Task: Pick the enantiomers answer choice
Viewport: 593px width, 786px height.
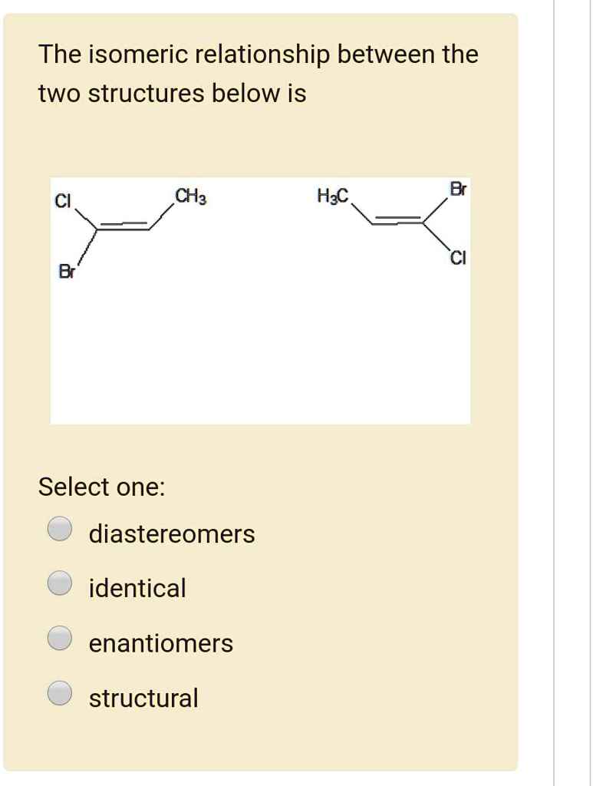Action: point(60,638)
